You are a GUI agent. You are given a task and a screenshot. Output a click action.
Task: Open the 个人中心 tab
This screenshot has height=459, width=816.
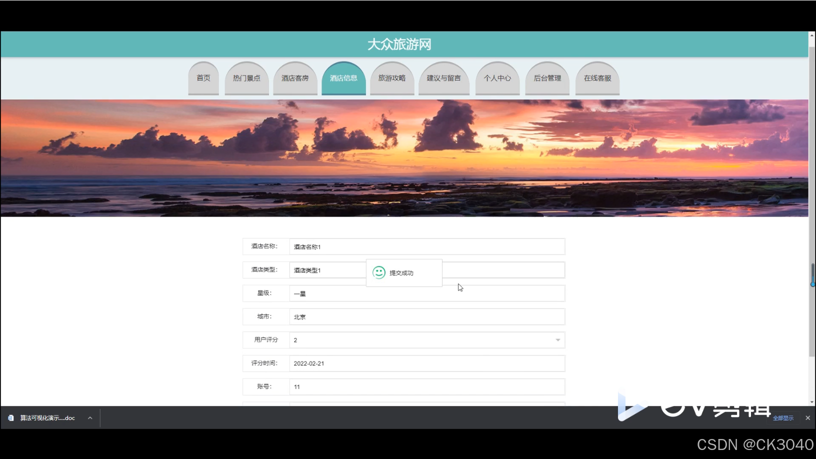click(x=497, y=78)
